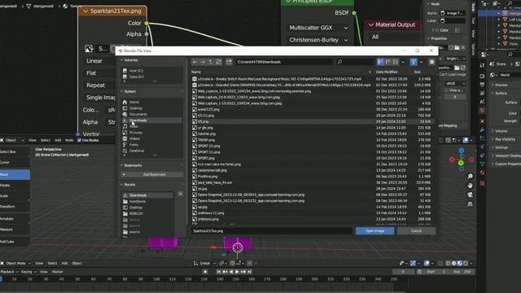Toggle Use Nodes checkbox

pyautogui.click(x=79, y=140)
